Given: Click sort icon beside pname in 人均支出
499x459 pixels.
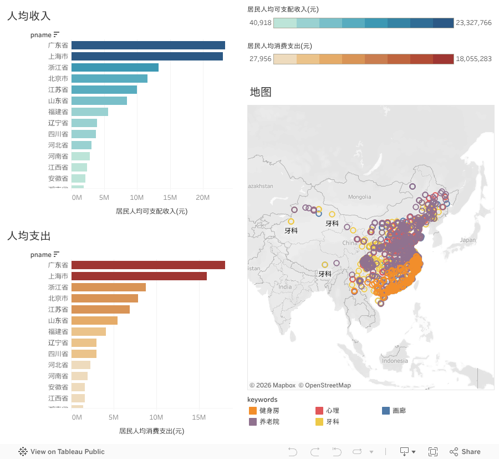Looking at the screenshot, I should tap(57, 254).
